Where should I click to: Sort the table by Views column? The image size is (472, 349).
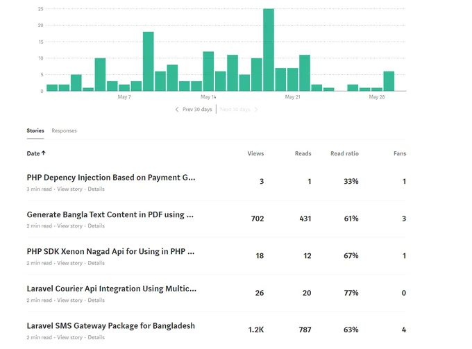pos(255,153)
